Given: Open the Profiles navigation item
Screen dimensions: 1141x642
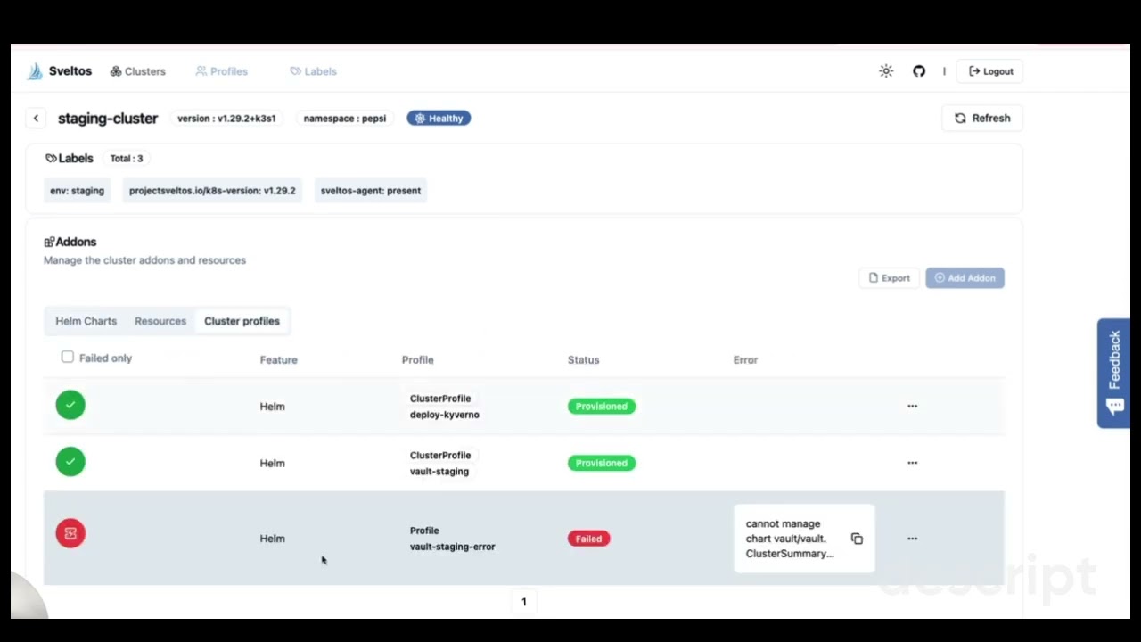Looking at the screenshot, I should 222,71.
